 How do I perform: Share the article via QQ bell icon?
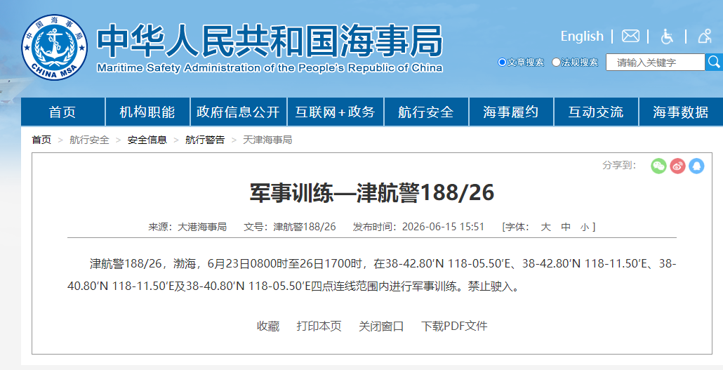coord(696,166)
